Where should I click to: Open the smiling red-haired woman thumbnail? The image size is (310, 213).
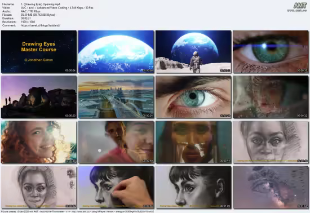coord(39,142)
